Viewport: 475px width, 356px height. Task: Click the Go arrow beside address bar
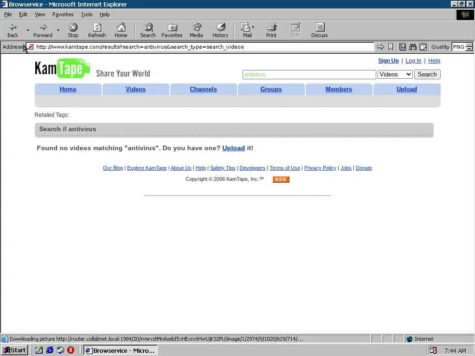pos(380,47)
